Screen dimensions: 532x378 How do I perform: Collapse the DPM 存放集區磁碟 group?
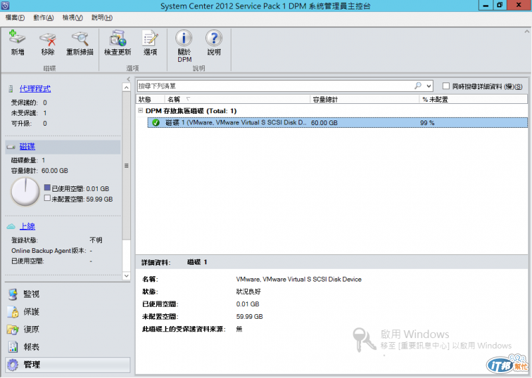click(140, 110)
